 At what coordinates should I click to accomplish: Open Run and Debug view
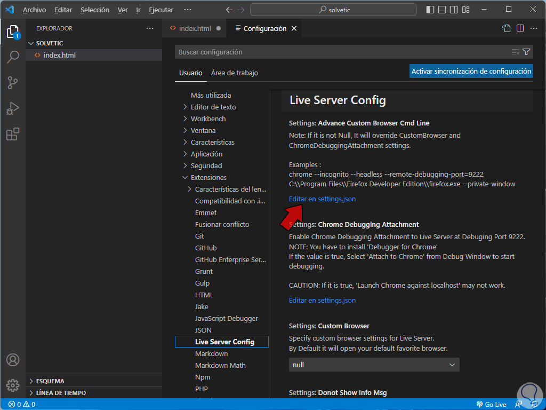tap(13, 108)
